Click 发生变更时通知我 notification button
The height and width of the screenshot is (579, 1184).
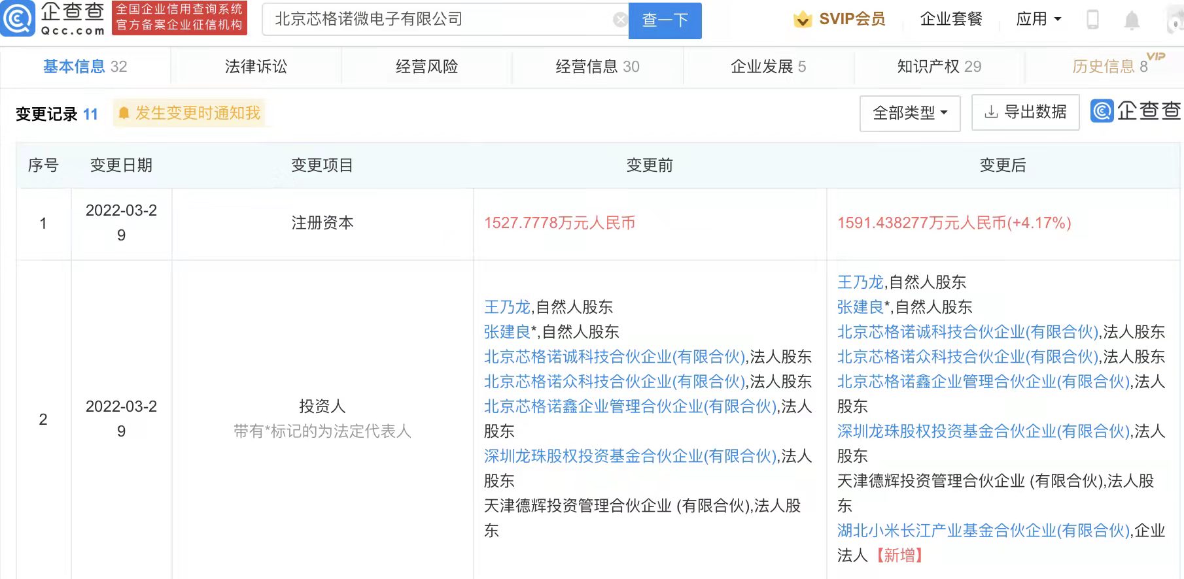[189, 113]
